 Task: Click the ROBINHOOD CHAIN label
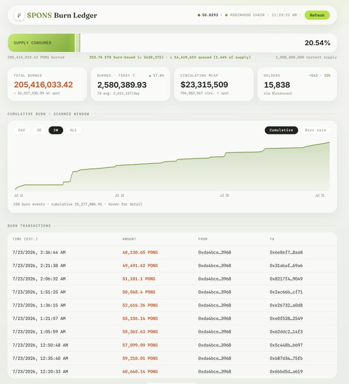click(x=247, y=15)
